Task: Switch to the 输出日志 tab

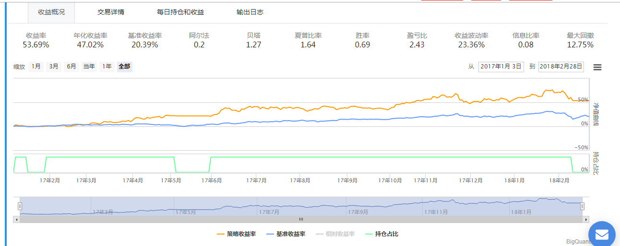Action: 250,12
